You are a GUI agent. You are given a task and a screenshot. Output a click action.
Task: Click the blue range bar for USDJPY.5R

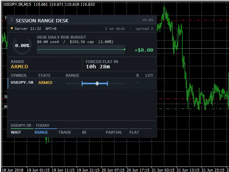(95, 83)
